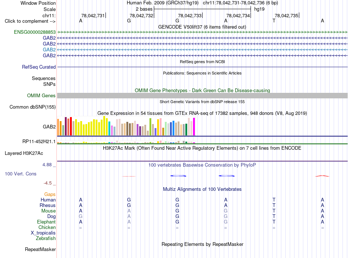Image resolution: width=348 pixels, height=258 pixels.
Task: Select the Chicken species row label
Action: (47, 227)
